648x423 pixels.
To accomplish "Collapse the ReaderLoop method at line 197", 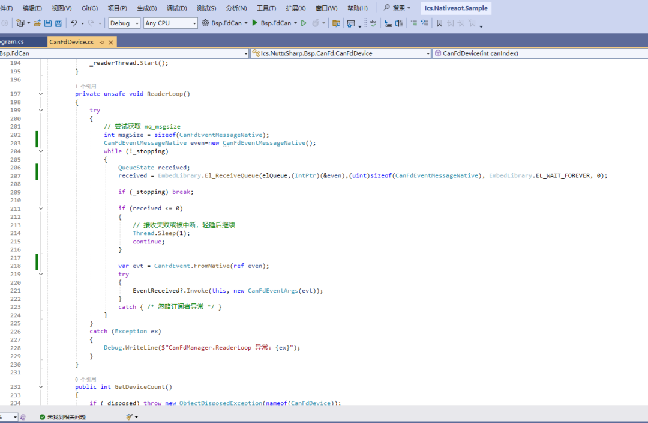I will click(41, 94).
